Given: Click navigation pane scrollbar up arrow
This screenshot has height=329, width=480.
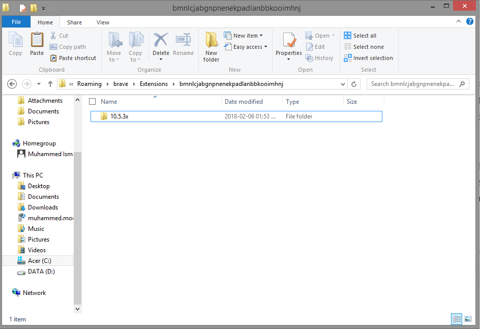Looking at the screenshot, I should pyautogui.click(x=77, y=100).
